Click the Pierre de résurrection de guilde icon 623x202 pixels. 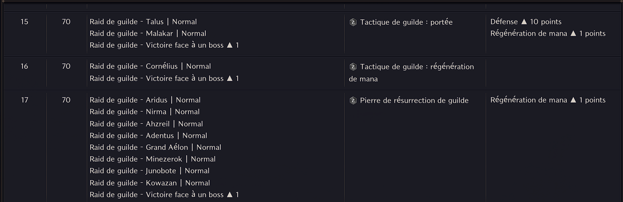click(353, 100)
